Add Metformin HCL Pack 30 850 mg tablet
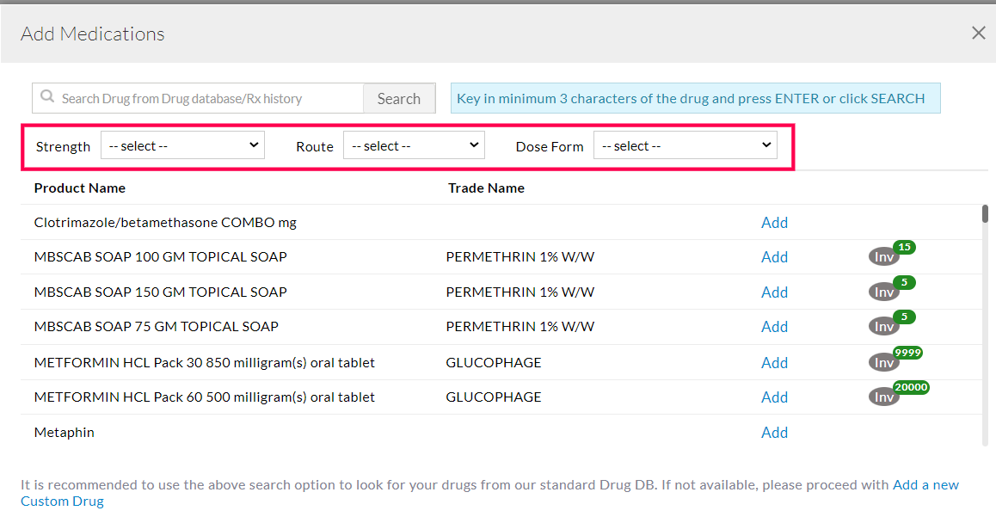Image resolution: width=996 pixels, height=523 pixels. (774, 363)
